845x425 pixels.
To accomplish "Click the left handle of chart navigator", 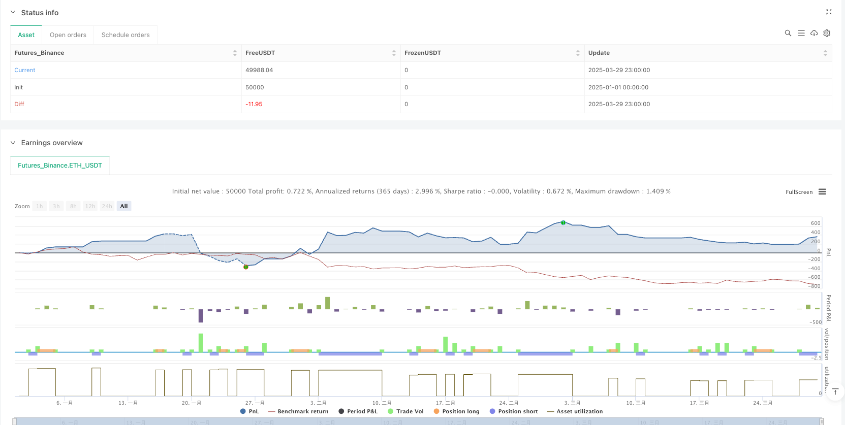I will tap(15, 421).
